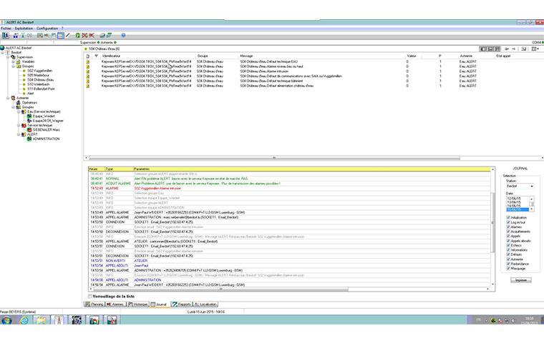
Task: Click the document icon in list header
Action: [88, 56]
